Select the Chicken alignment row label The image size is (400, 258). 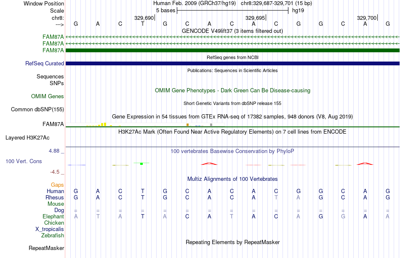coord(54,223)
